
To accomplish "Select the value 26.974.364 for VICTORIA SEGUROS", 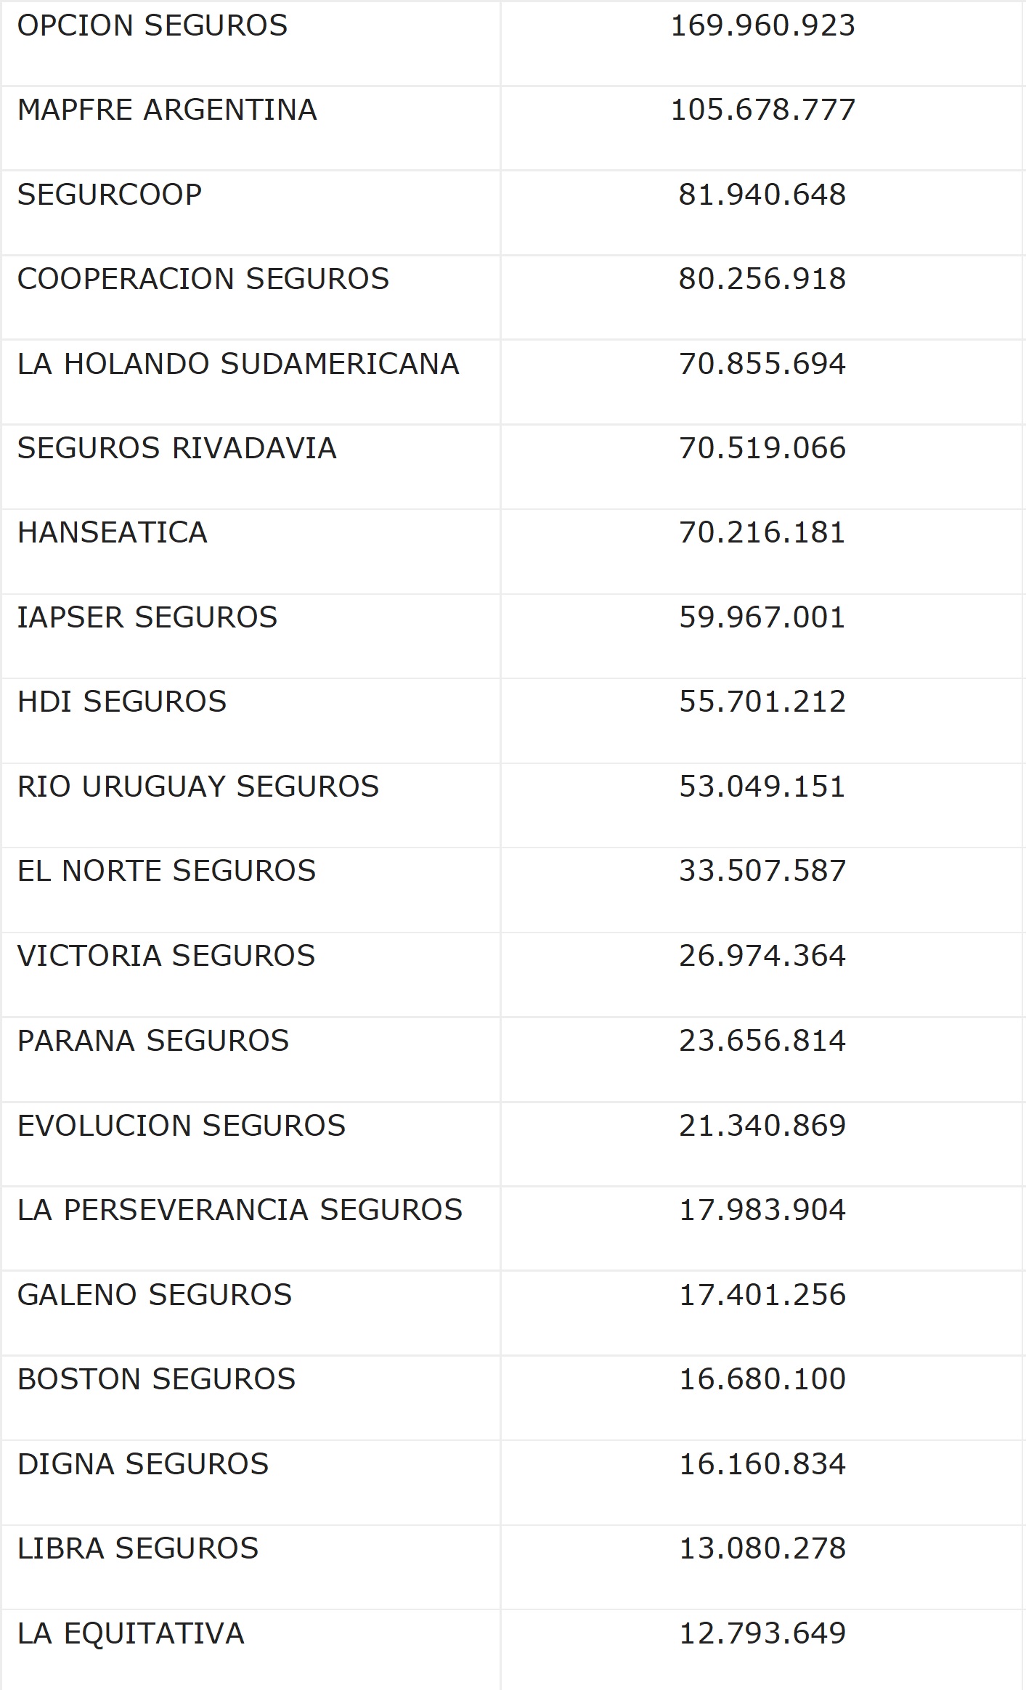I will (x=762, y=956).
